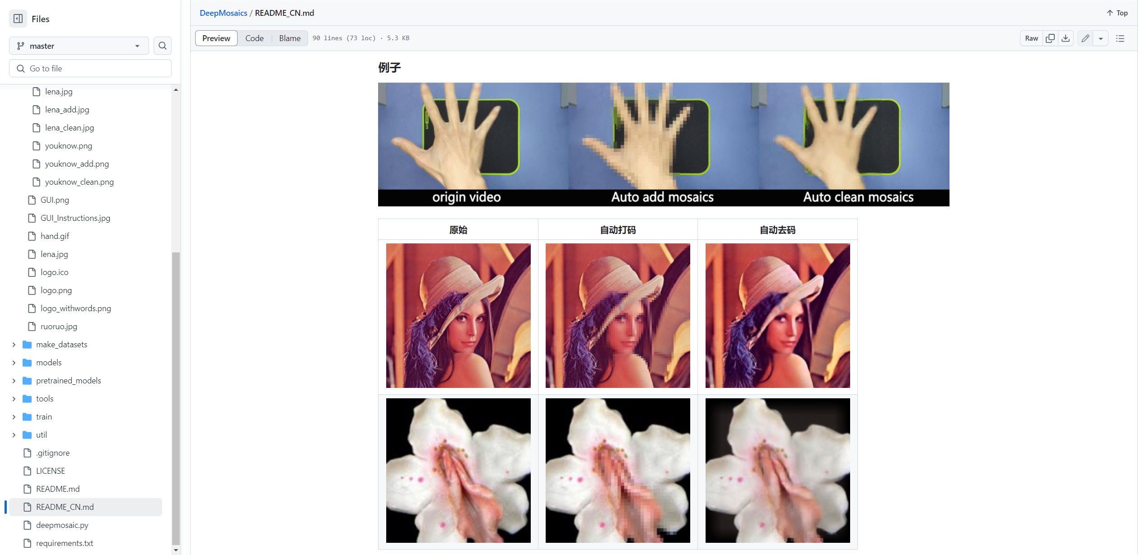The height and width of the screenshot is (555, 1146).
Task: Expand the util folder
Action: tap(14, 435)
